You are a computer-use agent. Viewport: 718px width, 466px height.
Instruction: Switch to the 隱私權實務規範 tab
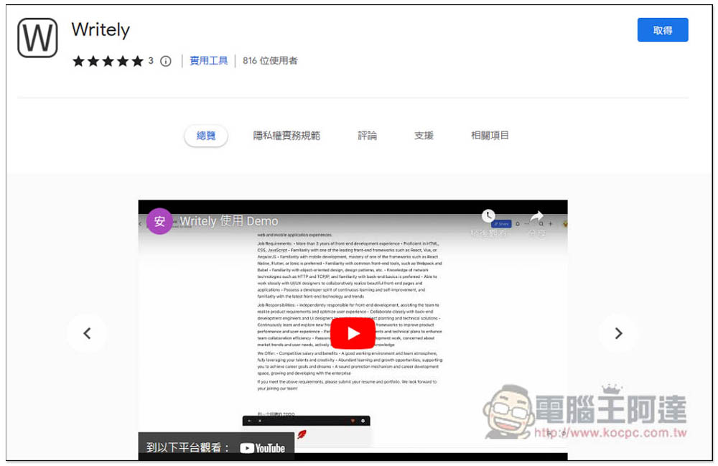pyautogui.click(x=286, y=136)
